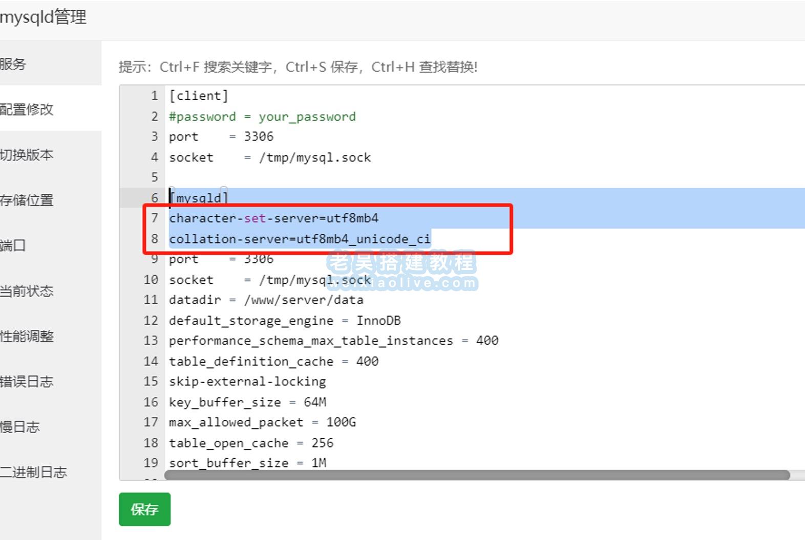Screen dimensions: 805x540
Task: Click the datadir = /www/server/data line
Action: click(x=266, y=300)
